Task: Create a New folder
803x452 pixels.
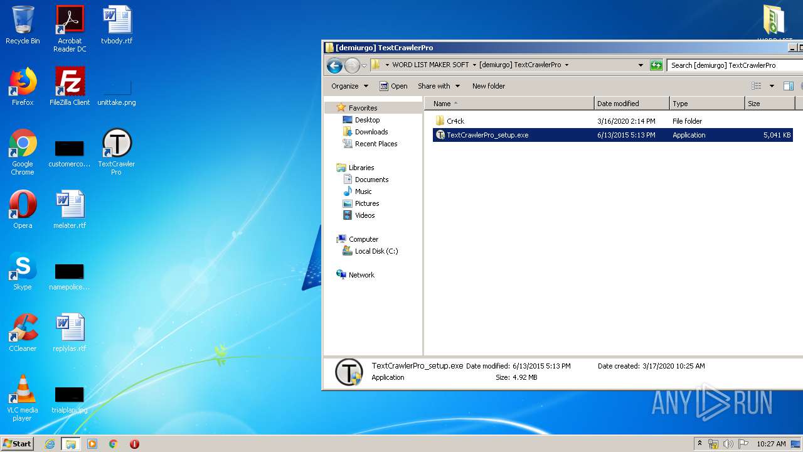Action: coord(489,86)
